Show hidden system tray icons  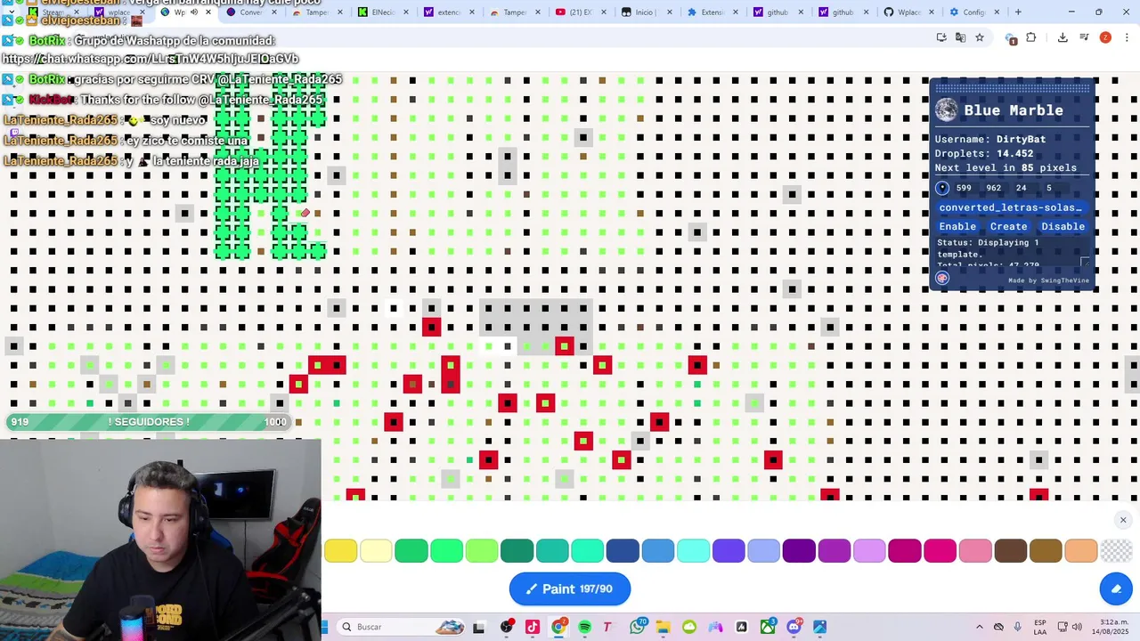[980, 627]
